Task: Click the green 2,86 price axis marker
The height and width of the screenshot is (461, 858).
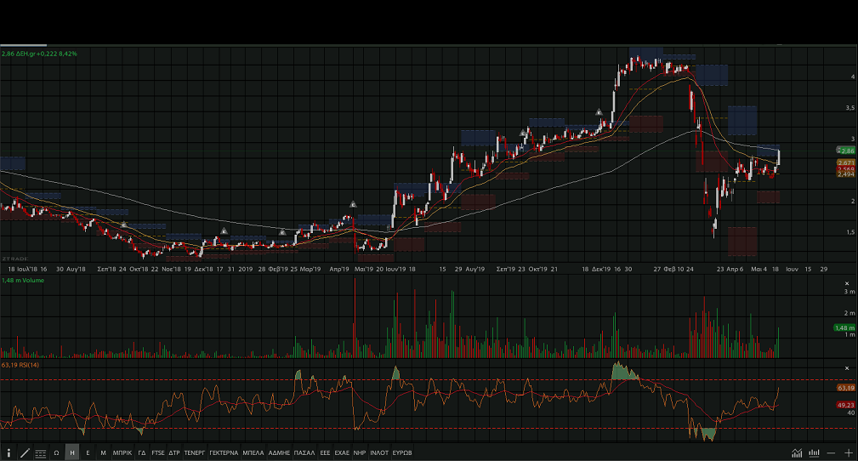Action: tap(845, 151)
